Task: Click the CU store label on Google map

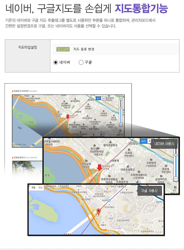Action: (119, 228)
